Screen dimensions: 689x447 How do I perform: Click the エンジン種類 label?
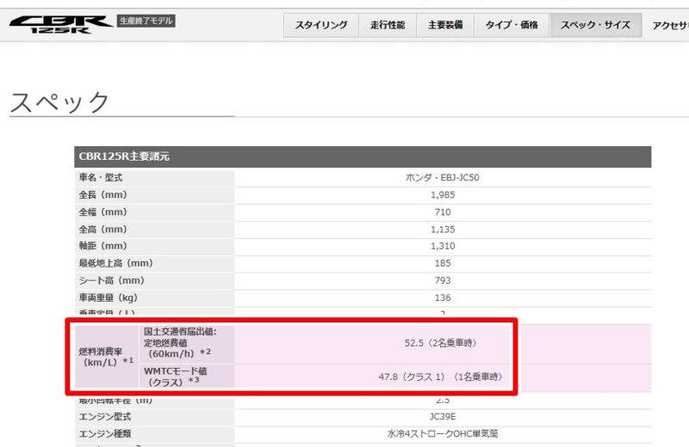pyautogui.click(x=105, y=433)
